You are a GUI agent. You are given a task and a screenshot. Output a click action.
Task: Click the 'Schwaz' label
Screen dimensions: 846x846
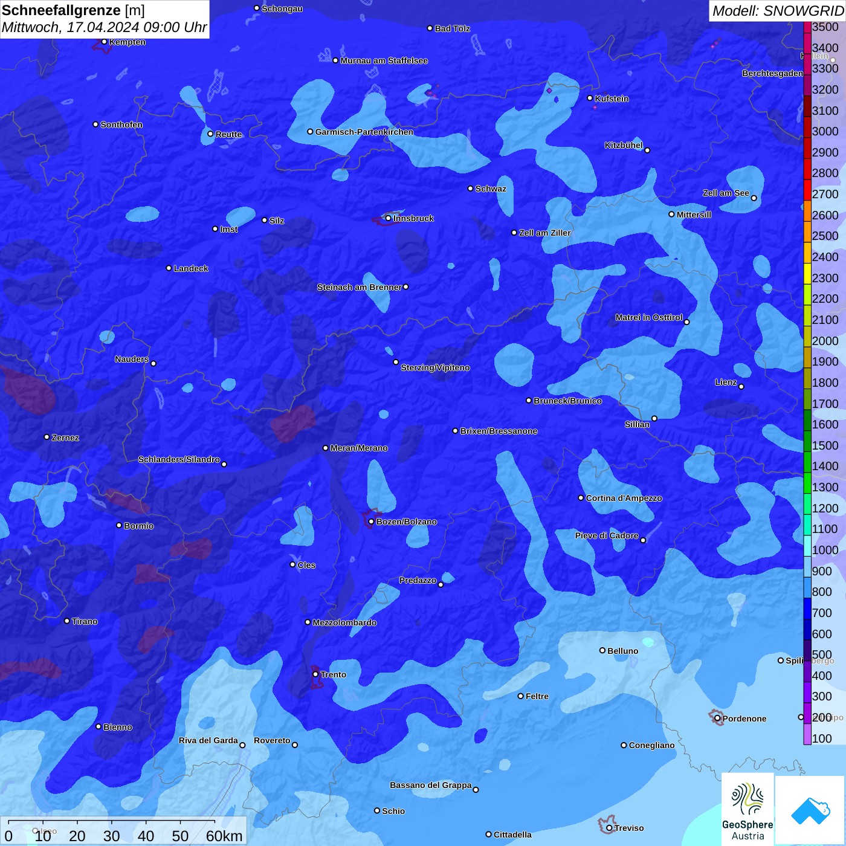491,189
